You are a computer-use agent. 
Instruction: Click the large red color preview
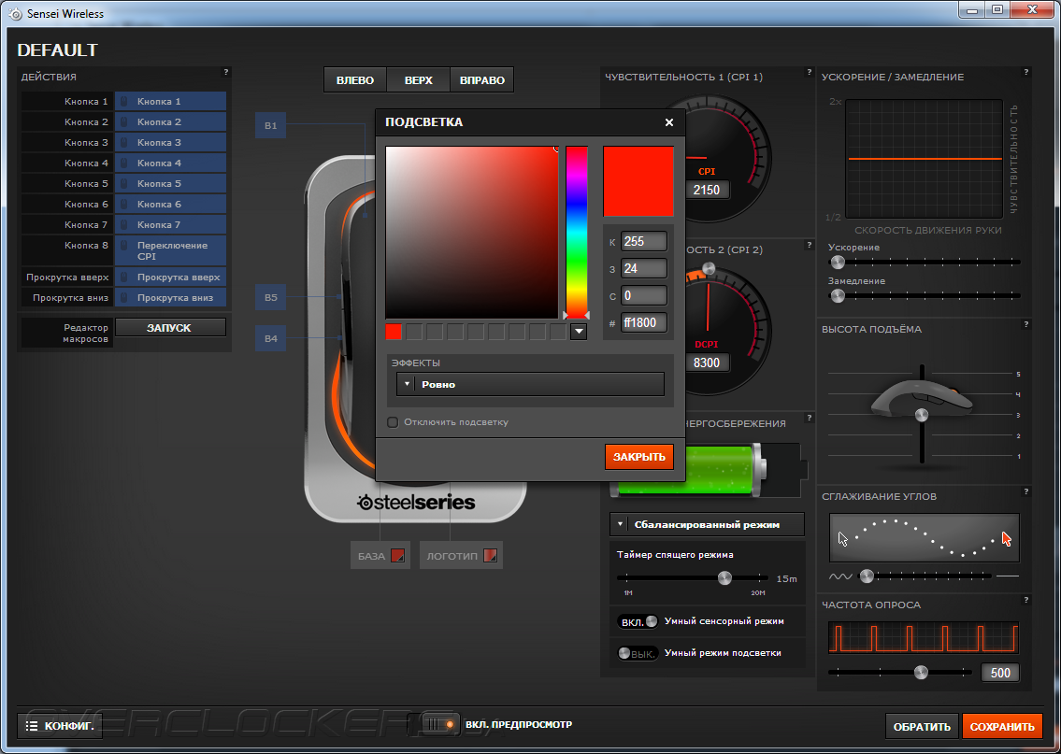(638, 181)
